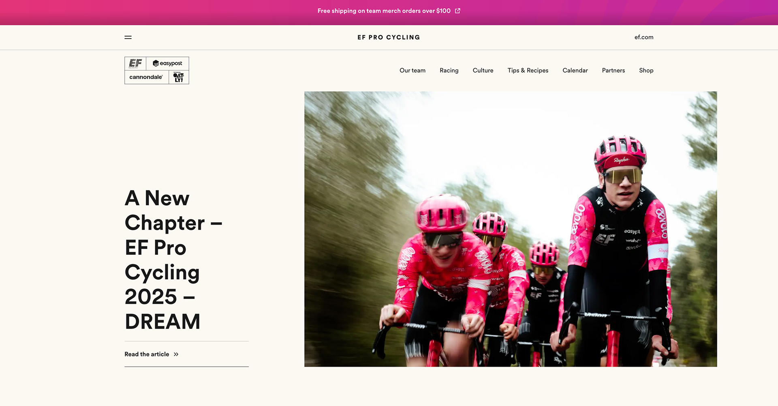
Task: Go to the Calendar page
Action: click(x=575, y=71)
